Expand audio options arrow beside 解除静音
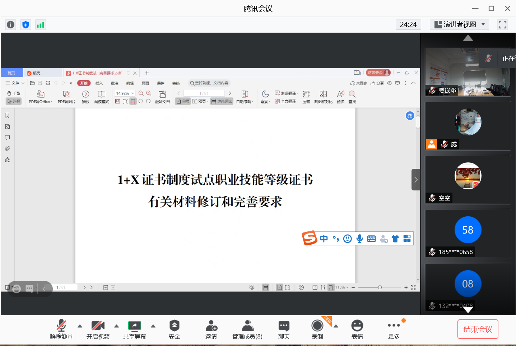The height and width of the screenshot is (346, 516). pyautogui.click(x=80, y=326)
